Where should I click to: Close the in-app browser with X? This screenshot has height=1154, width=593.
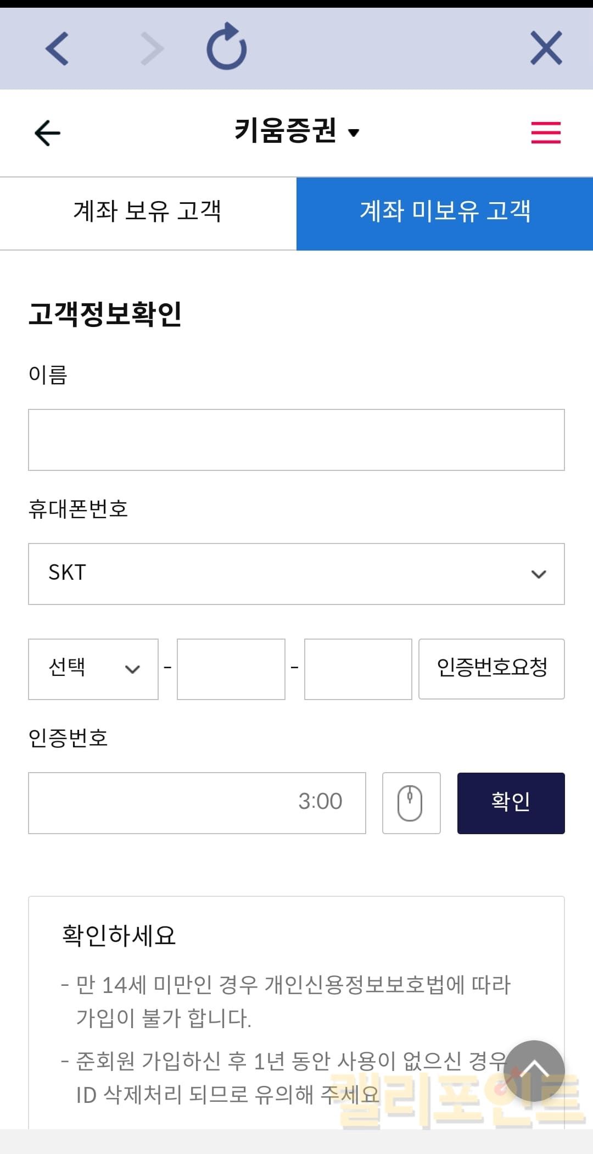546,48
